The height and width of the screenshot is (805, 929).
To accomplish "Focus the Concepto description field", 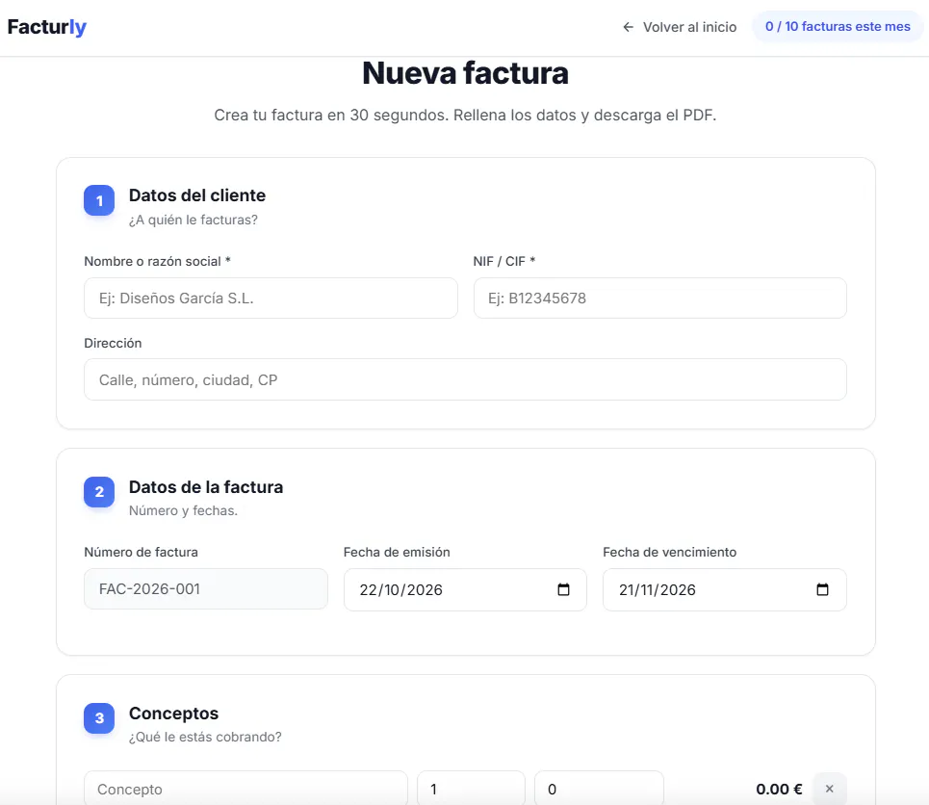I will [x=245, y=789].
